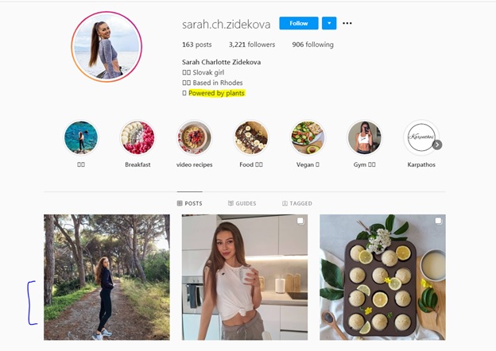This screenshot has width=496, height=351.
Task: Switch to the Tagged tab
Action: click(297, 203)
